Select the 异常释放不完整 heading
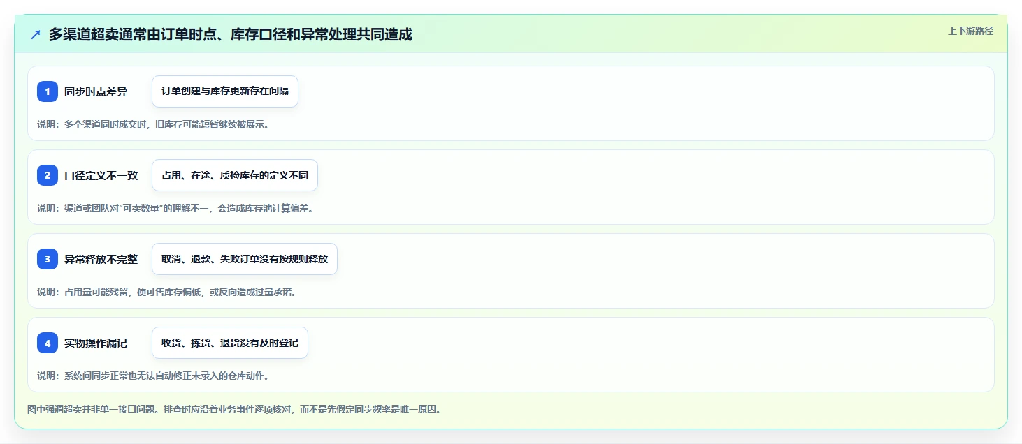Screen dimensions: 1022x444 click(x=101, y=259)
